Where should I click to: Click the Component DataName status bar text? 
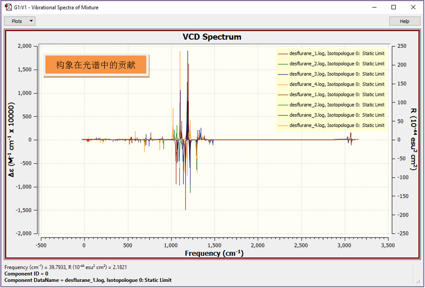[88, 280]
